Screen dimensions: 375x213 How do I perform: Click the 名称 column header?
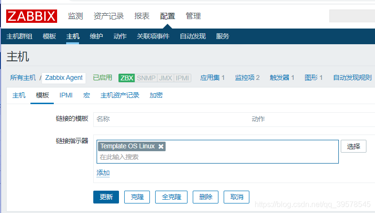click(103, 119)
